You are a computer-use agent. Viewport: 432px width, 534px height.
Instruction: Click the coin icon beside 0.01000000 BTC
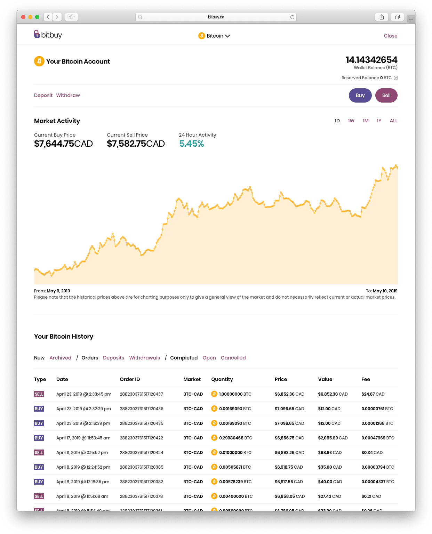click(214, 452)
